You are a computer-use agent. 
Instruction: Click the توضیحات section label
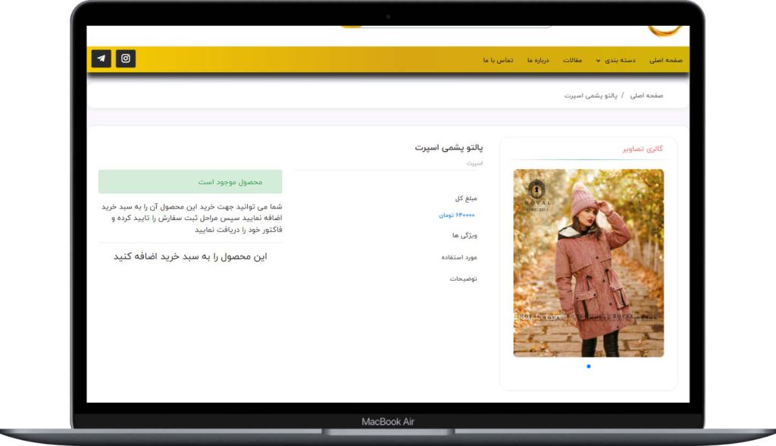(x=463, y=279)
